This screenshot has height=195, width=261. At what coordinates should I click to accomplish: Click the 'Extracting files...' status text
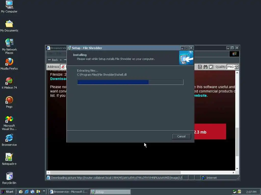(88, 71)
